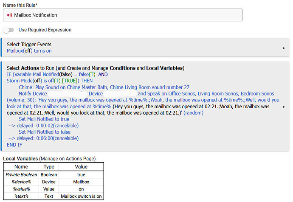Click the 'Mailbox switch is on' value cell

pos(81,196)
